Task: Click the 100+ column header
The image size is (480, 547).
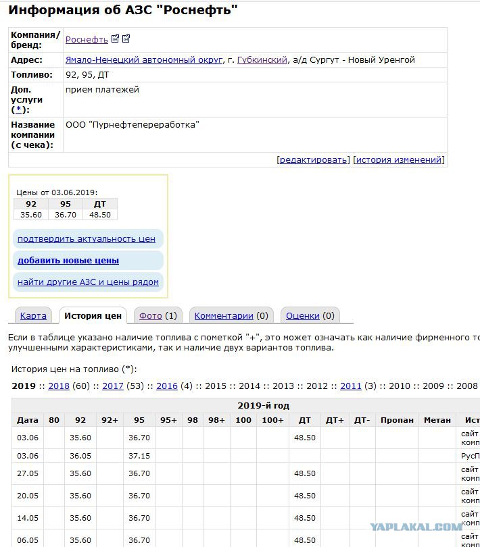Action: (273, 420)
